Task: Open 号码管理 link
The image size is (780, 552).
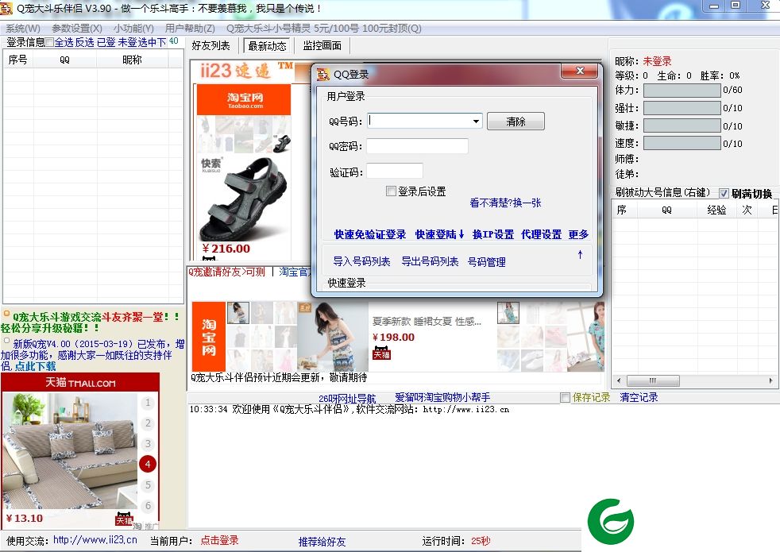Action: click(x=486, y=261)
